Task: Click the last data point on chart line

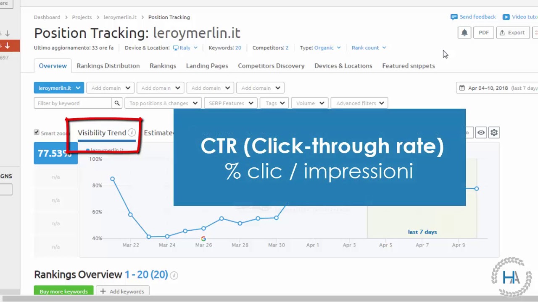Action: tap(477, 189)
